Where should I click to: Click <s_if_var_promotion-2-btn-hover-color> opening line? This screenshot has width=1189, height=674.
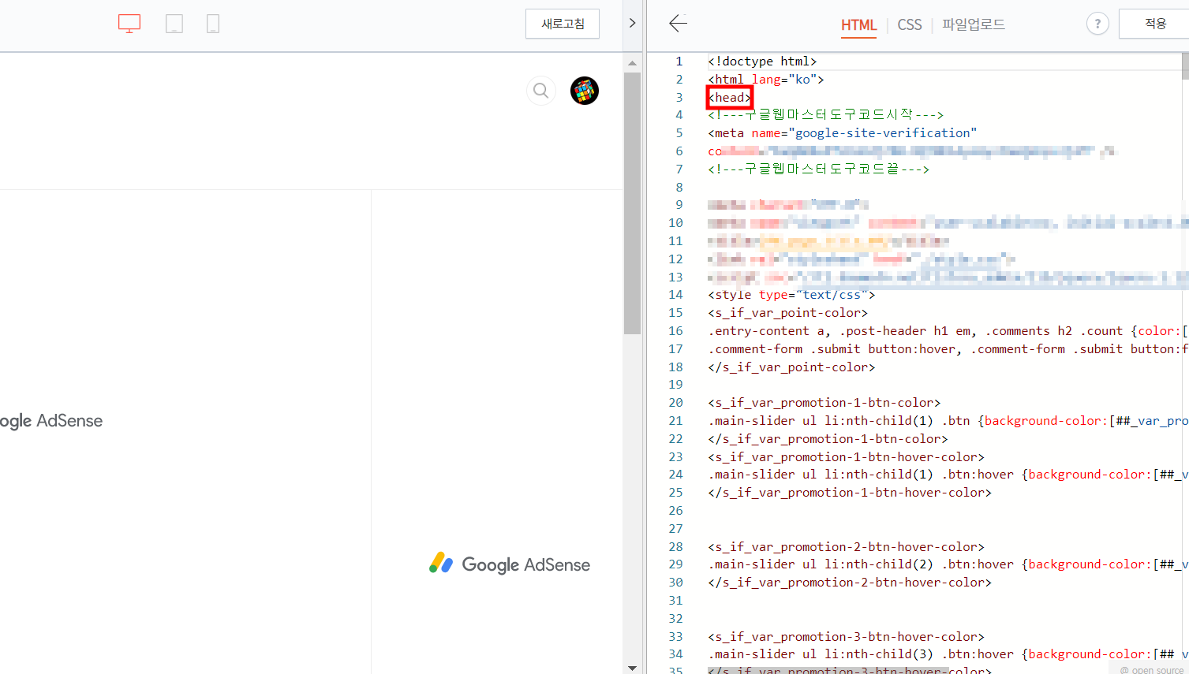(846, 547)
